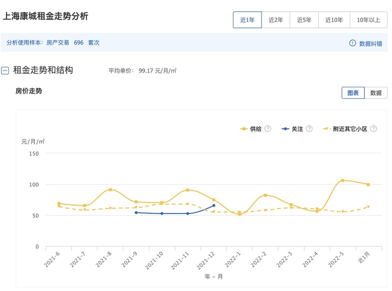Toggle the 关注 legend series
The width and height of the screenshot is (392, 291).
pyautogui.click(x=297, y=129)
